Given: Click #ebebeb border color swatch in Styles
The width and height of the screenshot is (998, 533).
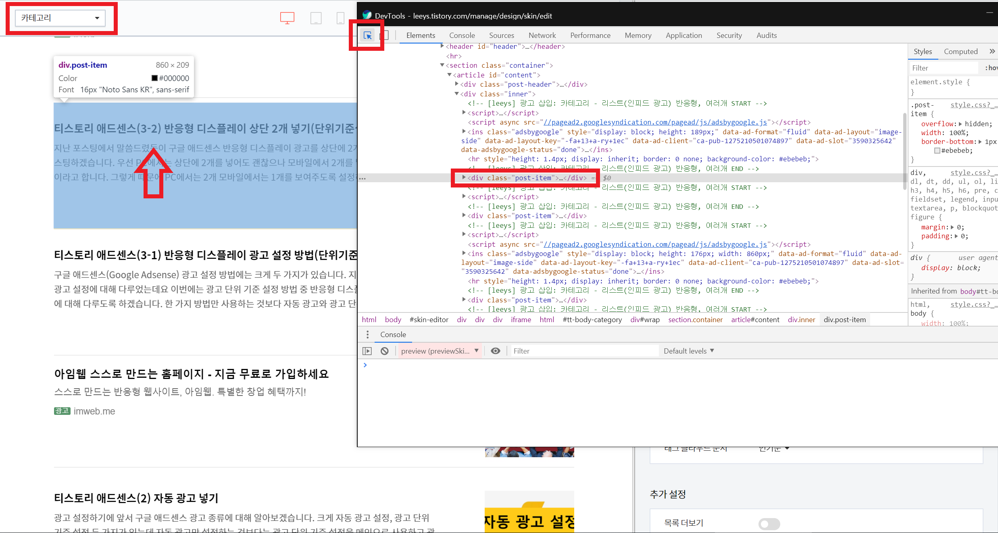Looking at the screenshot, I should pos(937,151).
